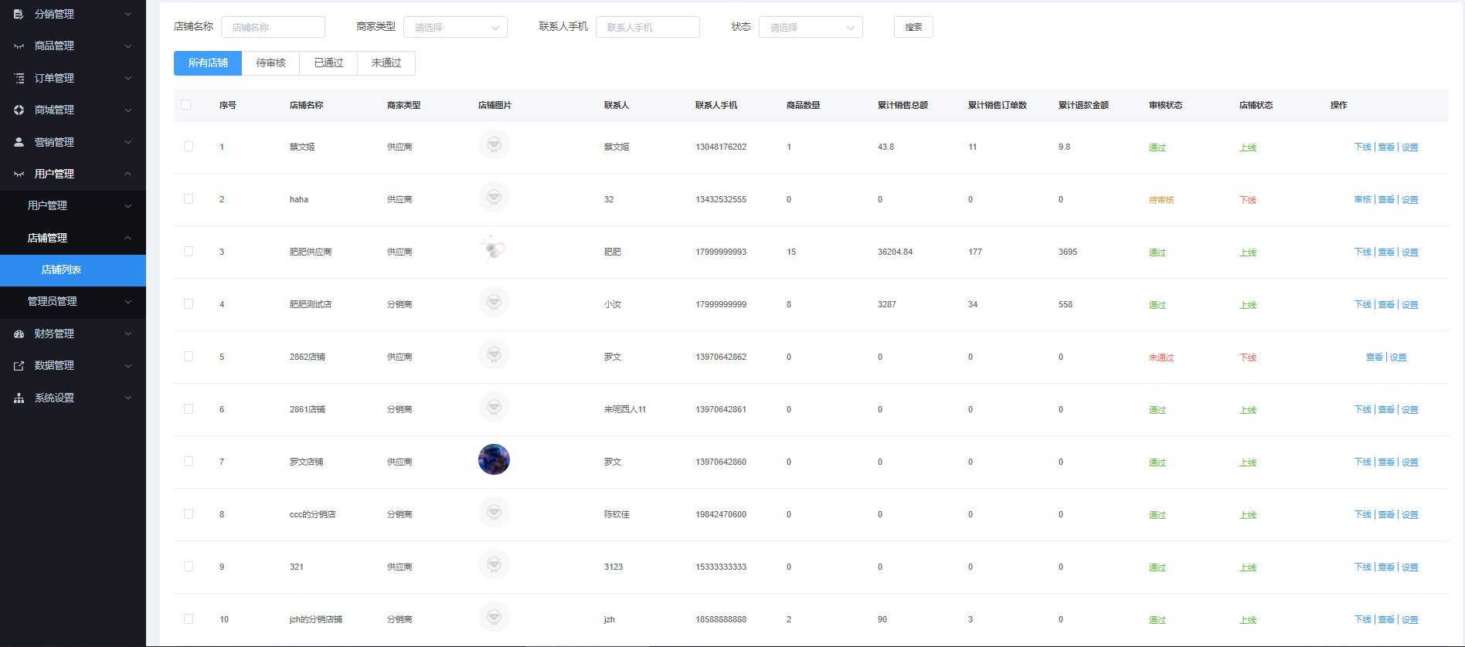Click the 商城管理 sidebar icon
The image size is (1465, 647).
pyautogui.click(x=19, y=110)
